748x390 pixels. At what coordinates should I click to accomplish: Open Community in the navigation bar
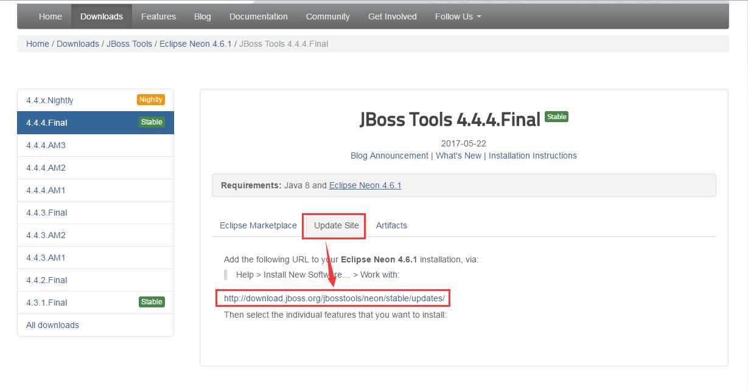[328, 16]
